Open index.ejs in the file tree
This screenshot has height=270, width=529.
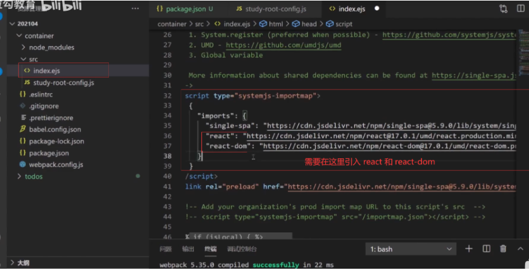pyautogui.click(x=47, y=71)
